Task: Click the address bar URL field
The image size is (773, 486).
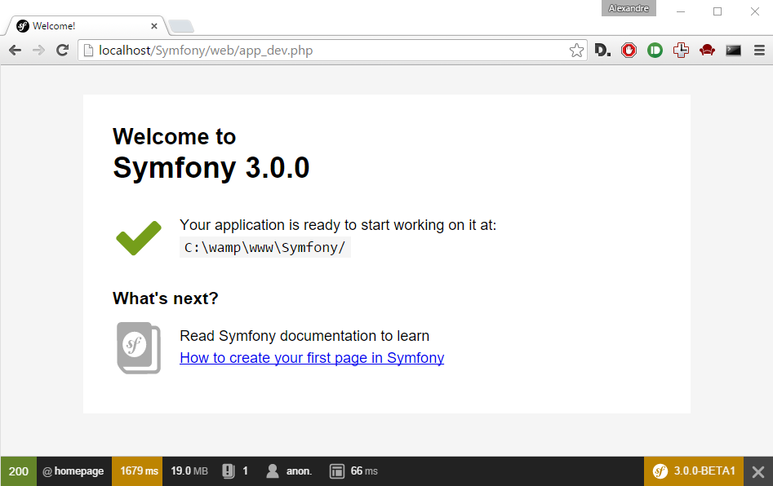Action: click(332, 51)
